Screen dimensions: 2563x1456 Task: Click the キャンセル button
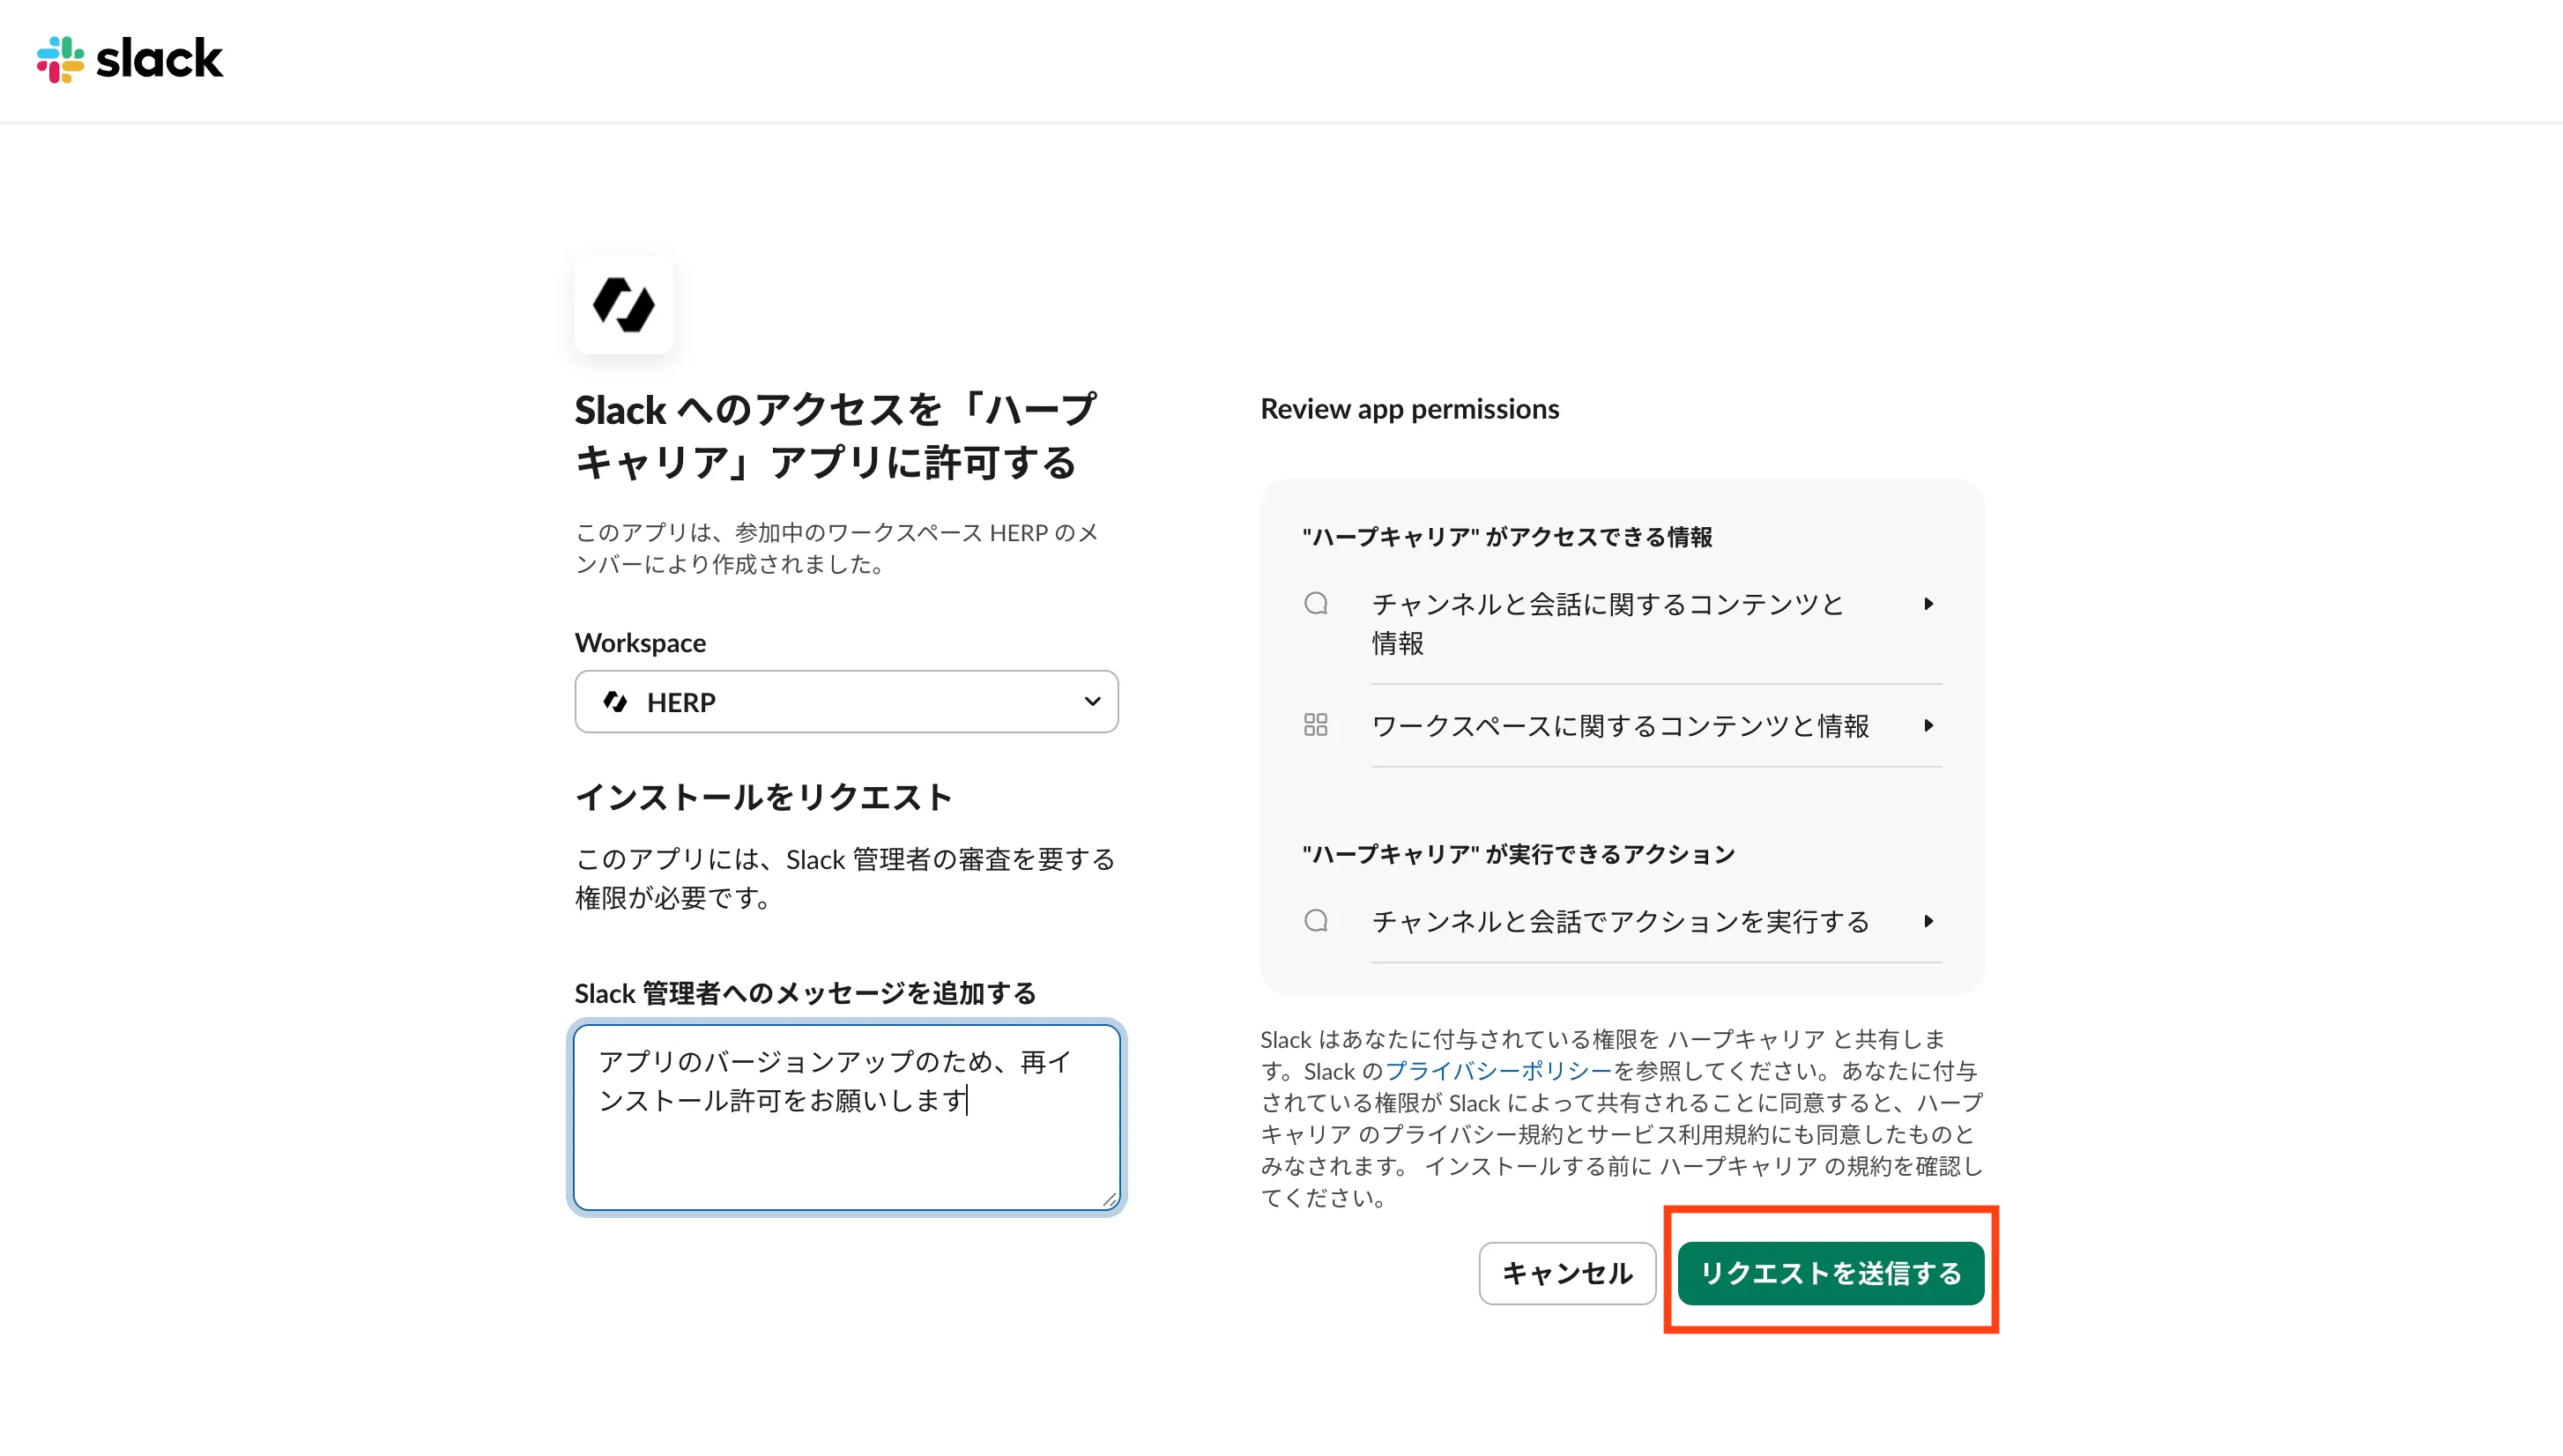pyautogui.click(x=1567, y=1273)
